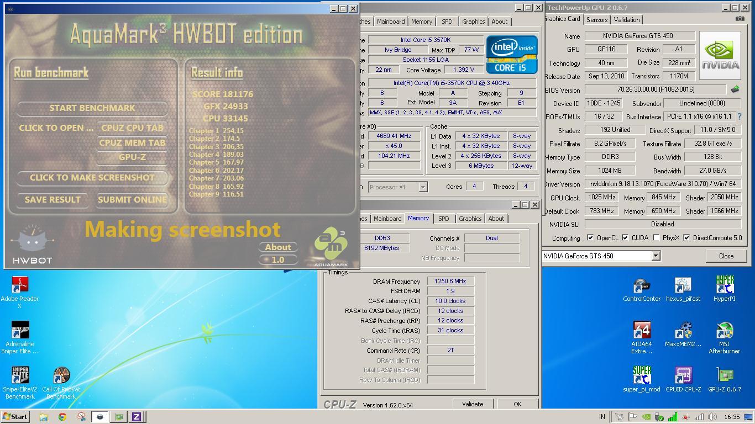This screenshot has width=755, height=424.
Task: Launch SniperEliteV2 Benchmark shortcut
Action: click(x=20, y=382)
